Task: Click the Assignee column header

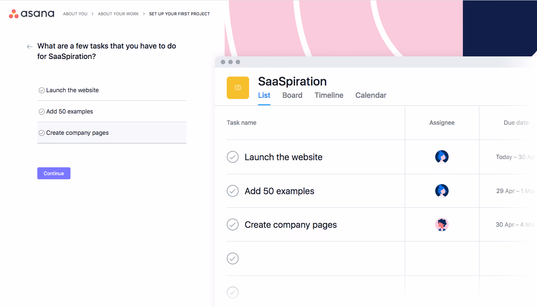Action: coord(442,123)
